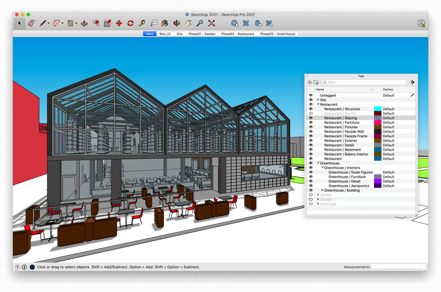Click the cyan color swatch for Restaurant / Structure
The image size is (441, 292).
(x=378, y=109)
